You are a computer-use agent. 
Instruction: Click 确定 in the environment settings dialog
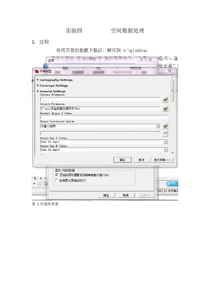click(x=122, y=160)
